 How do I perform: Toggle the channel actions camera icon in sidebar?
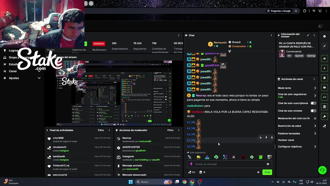[x=325, y=107]
